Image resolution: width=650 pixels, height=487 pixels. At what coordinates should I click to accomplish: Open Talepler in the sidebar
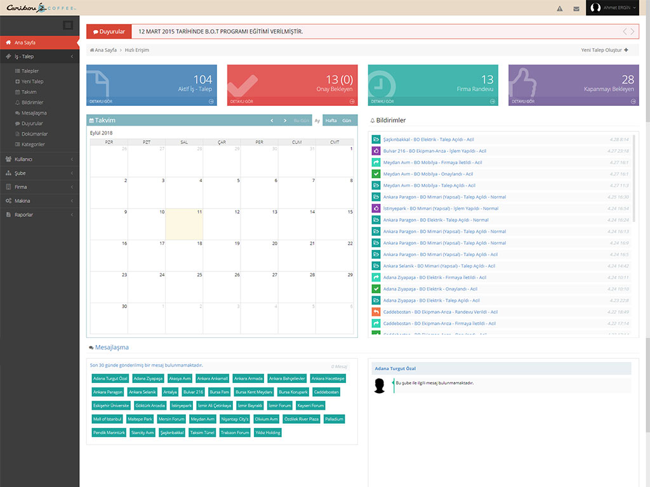click(30, 71)
